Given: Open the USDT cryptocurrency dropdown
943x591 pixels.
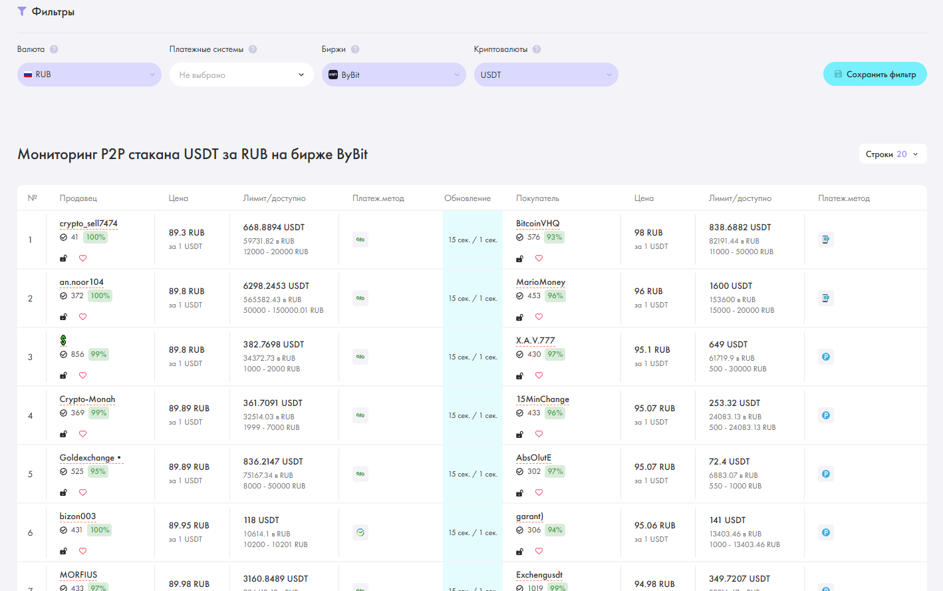Looking at the screenshot, I should 546,75.
